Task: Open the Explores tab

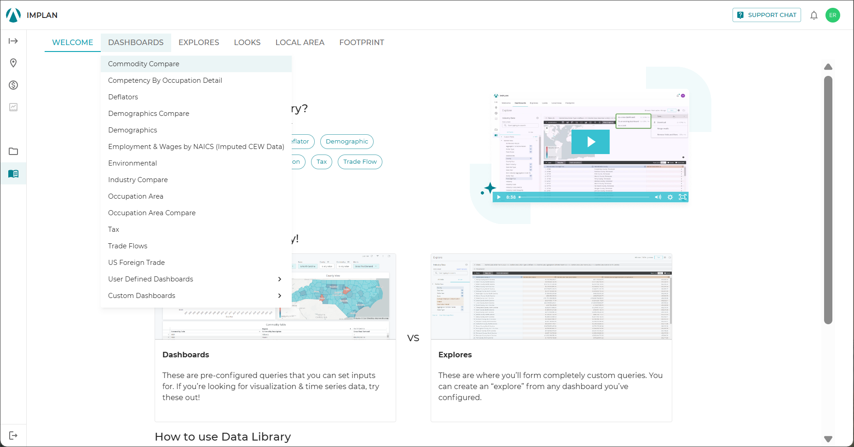Action: coord(199,42)
